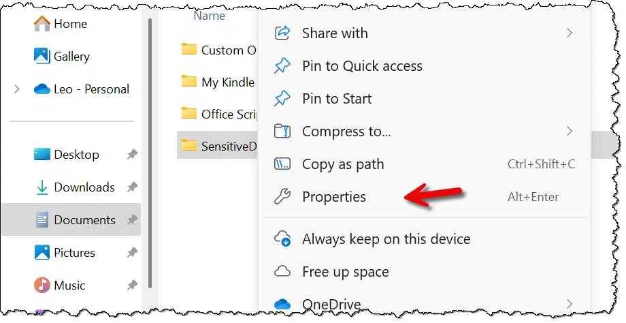
Task: Click the Copy as path icon
Action: point(282,164)
